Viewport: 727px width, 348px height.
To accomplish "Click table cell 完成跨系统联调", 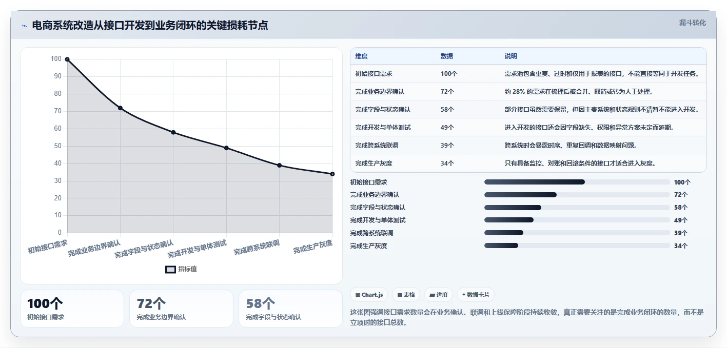I will pyautogui.click(x=377, y=146).
